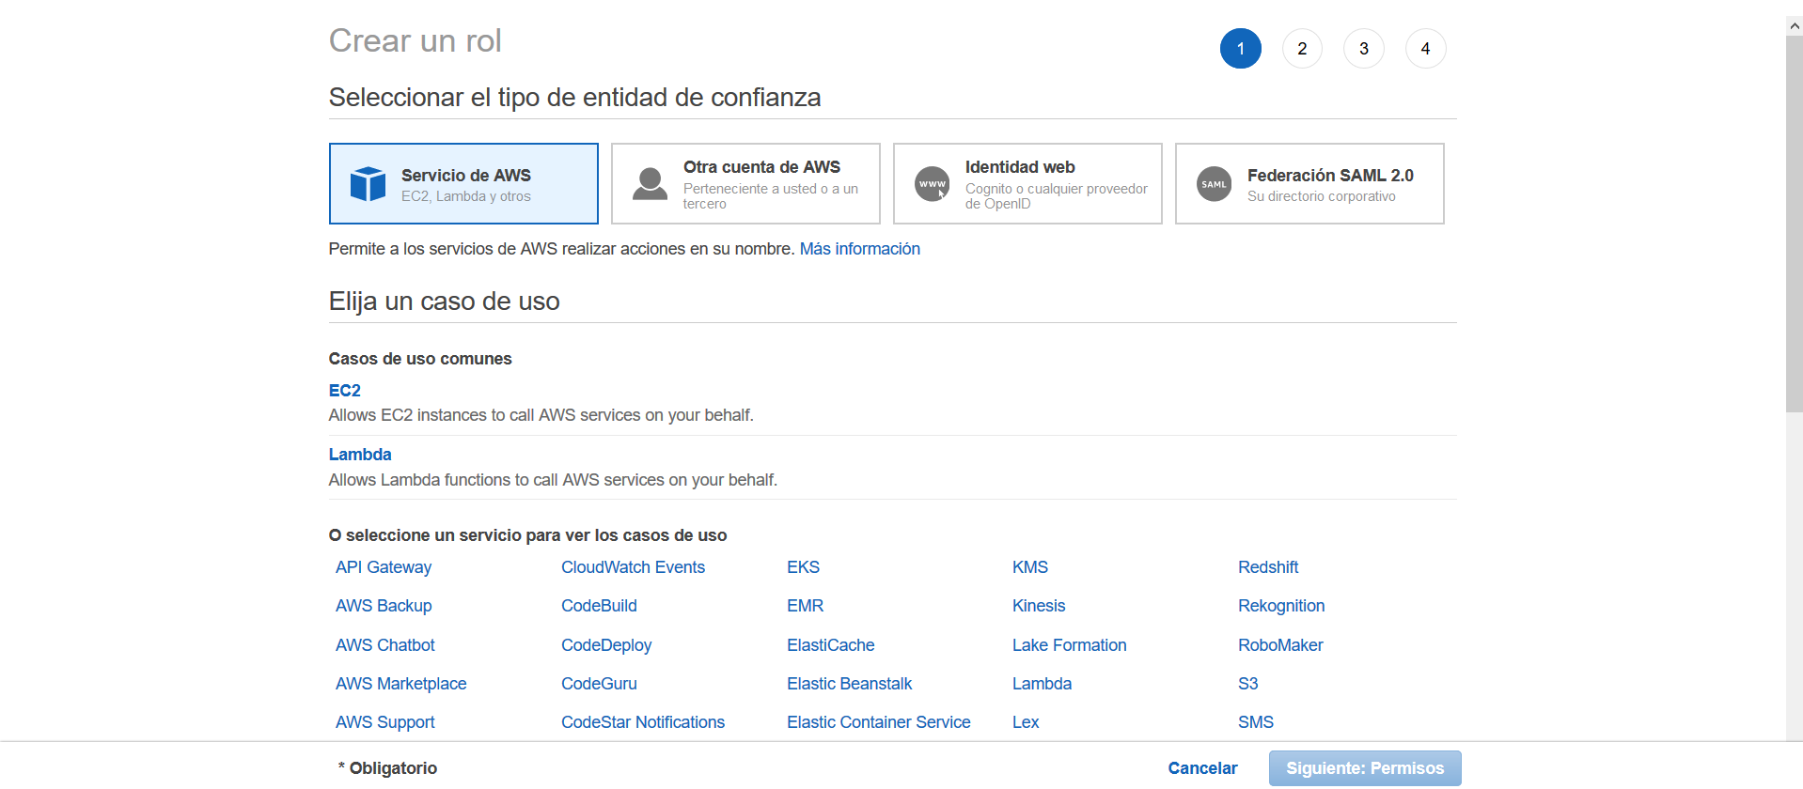Choose the API Gateway service
Image resolution: width=1803 pixels, height=789 pixels.
[x=384, y=567]
